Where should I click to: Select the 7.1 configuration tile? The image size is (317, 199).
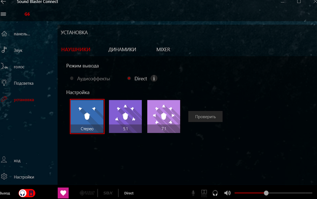(x=163, y=117)
